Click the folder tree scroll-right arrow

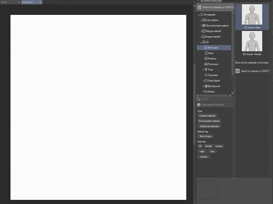pos(230,96)
